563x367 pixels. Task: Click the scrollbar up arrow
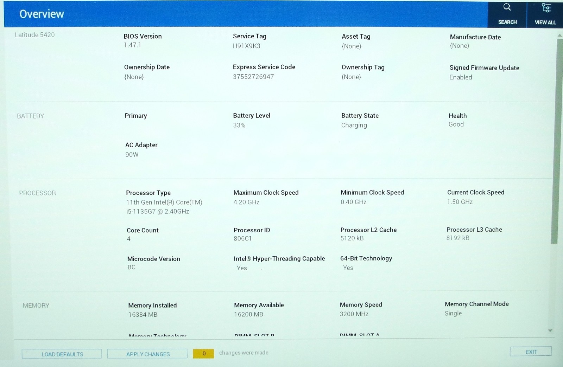559,36
